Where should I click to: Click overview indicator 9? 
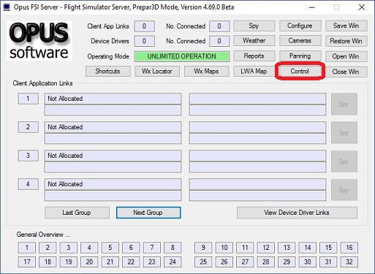pyautogui.click(x=203, y=248)
